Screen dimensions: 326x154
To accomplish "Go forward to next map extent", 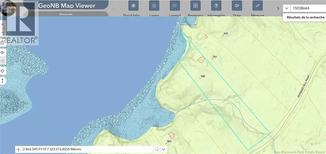I will (3, 61).
